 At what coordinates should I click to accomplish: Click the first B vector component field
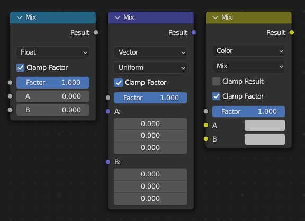(x=150, y=174)
